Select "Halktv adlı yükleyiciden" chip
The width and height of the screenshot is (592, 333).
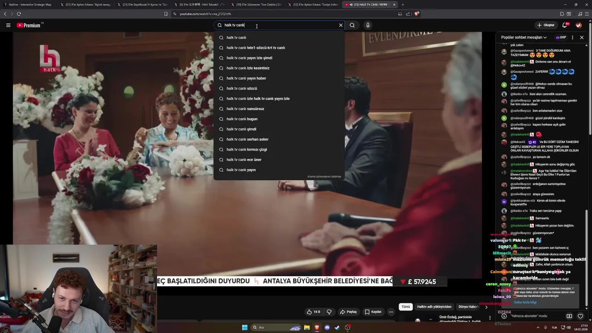pos(434,307)
